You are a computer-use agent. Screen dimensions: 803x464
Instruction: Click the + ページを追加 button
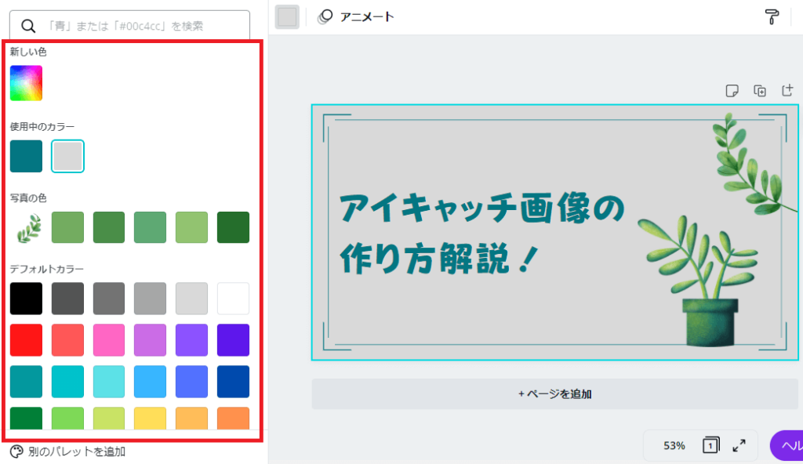pyautogui.click(x=555, y=393)
